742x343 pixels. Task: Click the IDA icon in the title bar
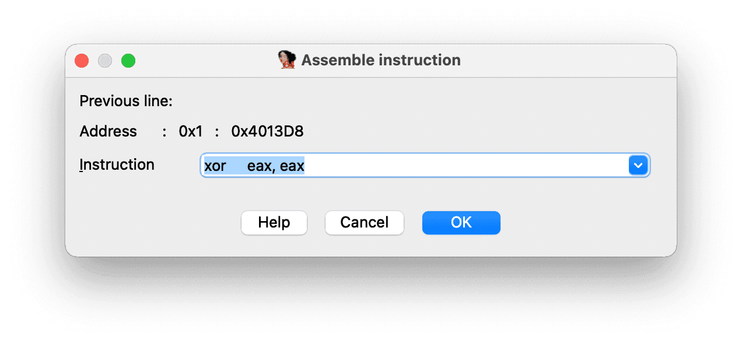tap(287, 60)
